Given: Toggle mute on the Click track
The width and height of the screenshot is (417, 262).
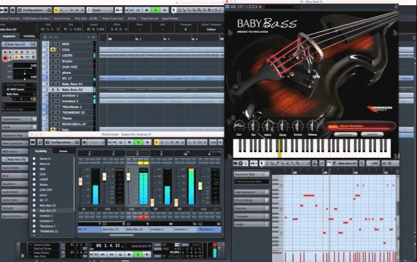Looking at the screenshot, I should tap(53, 50).
